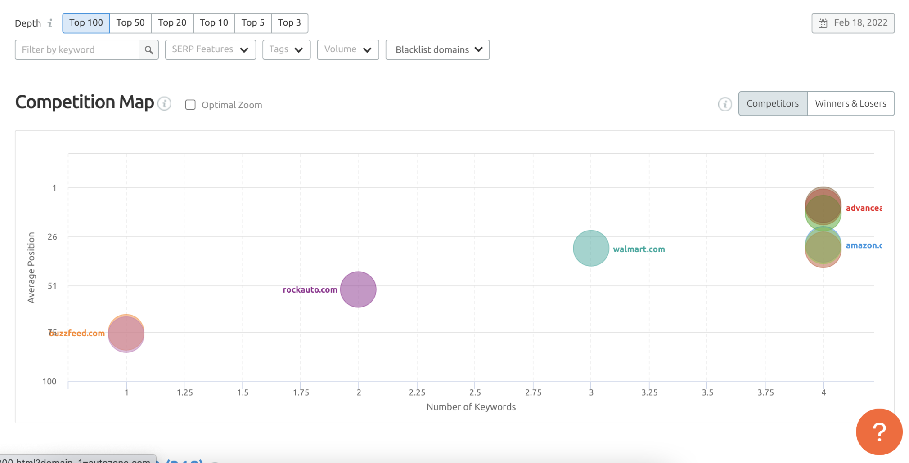Click the walmart.com bubble on the map

(x=591, y=248)
